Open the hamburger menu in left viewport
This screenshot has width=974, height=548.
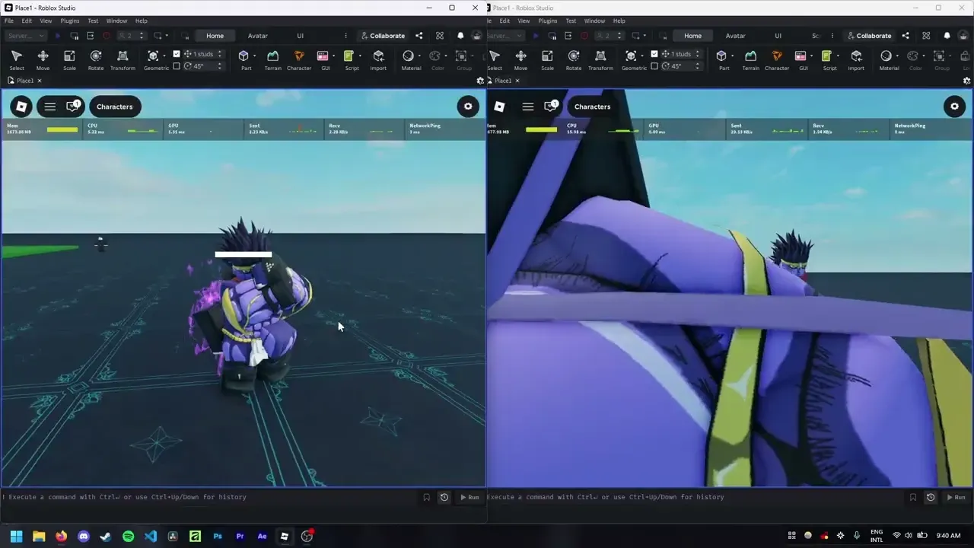50,107
